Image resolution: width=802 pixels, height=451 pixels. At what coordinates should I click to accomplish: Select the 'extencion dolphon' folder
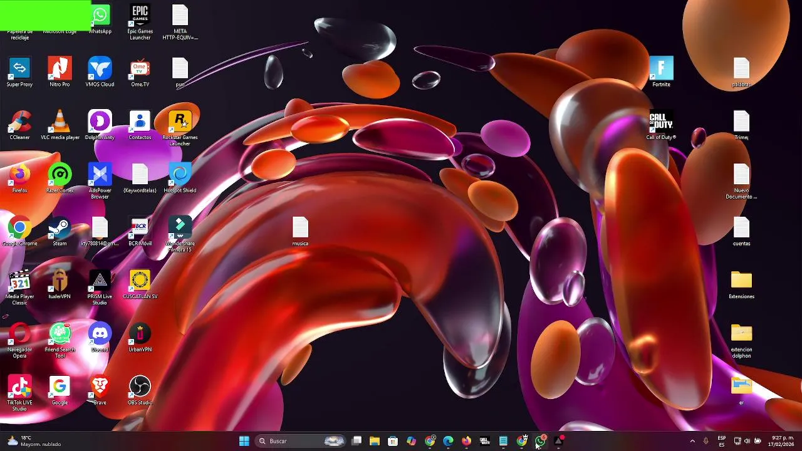[x=741, y=341]
